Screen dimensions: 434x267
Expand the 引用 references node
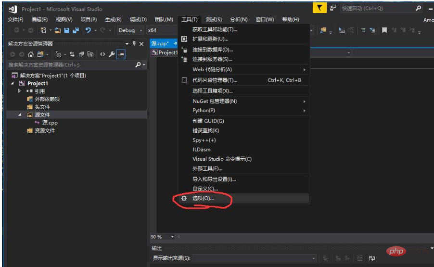click(19, 91)
